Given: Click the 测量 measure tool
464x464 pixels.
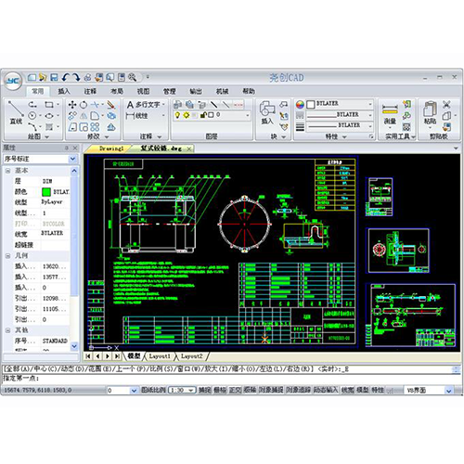Looking at the screenshot, I should [390, 114].
